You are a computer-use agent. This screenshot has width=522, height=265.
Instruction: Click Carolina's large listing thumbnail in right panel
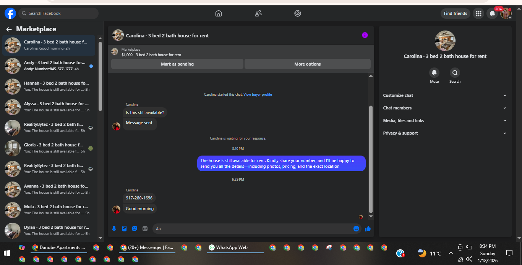[x=445, y=41]
